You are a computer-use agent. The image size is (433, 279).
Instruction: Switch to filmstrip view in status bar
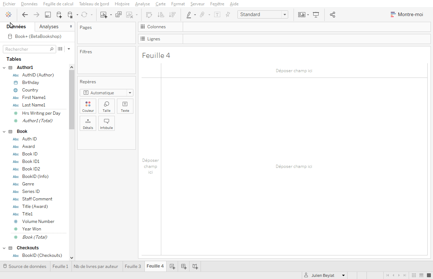tap(422, 275)
